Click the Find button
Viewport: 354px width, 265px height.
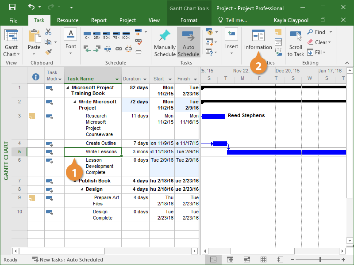(316, 32)
